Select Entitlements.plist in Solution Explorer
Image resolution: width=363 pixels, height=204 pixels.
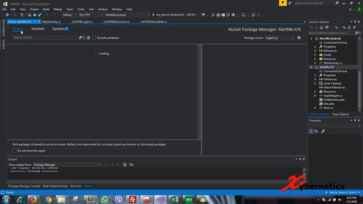point(334,100)
